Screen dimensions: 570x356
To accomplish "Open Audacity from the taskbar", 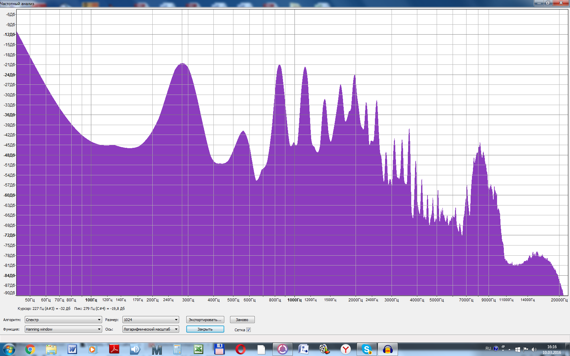I will pos(387,349).
